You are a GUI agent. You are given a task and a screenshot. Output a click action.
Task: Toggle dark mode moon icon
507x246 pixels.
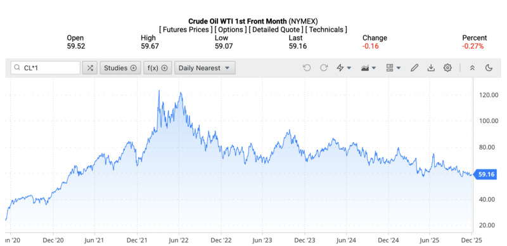point(489,68)
